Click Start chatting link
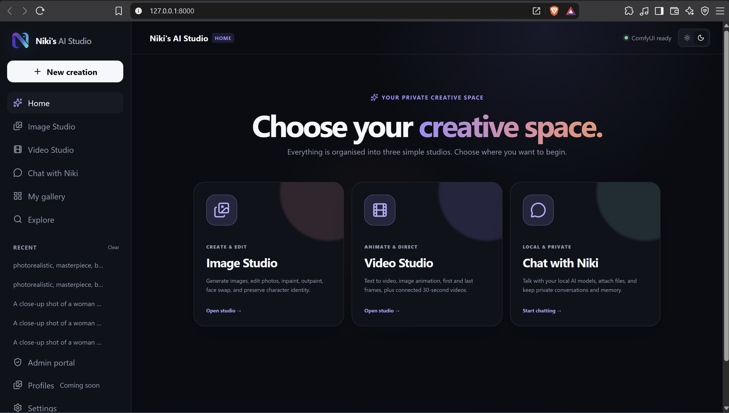Viewport: 729px width, 413px height. (x=542, y=310)
